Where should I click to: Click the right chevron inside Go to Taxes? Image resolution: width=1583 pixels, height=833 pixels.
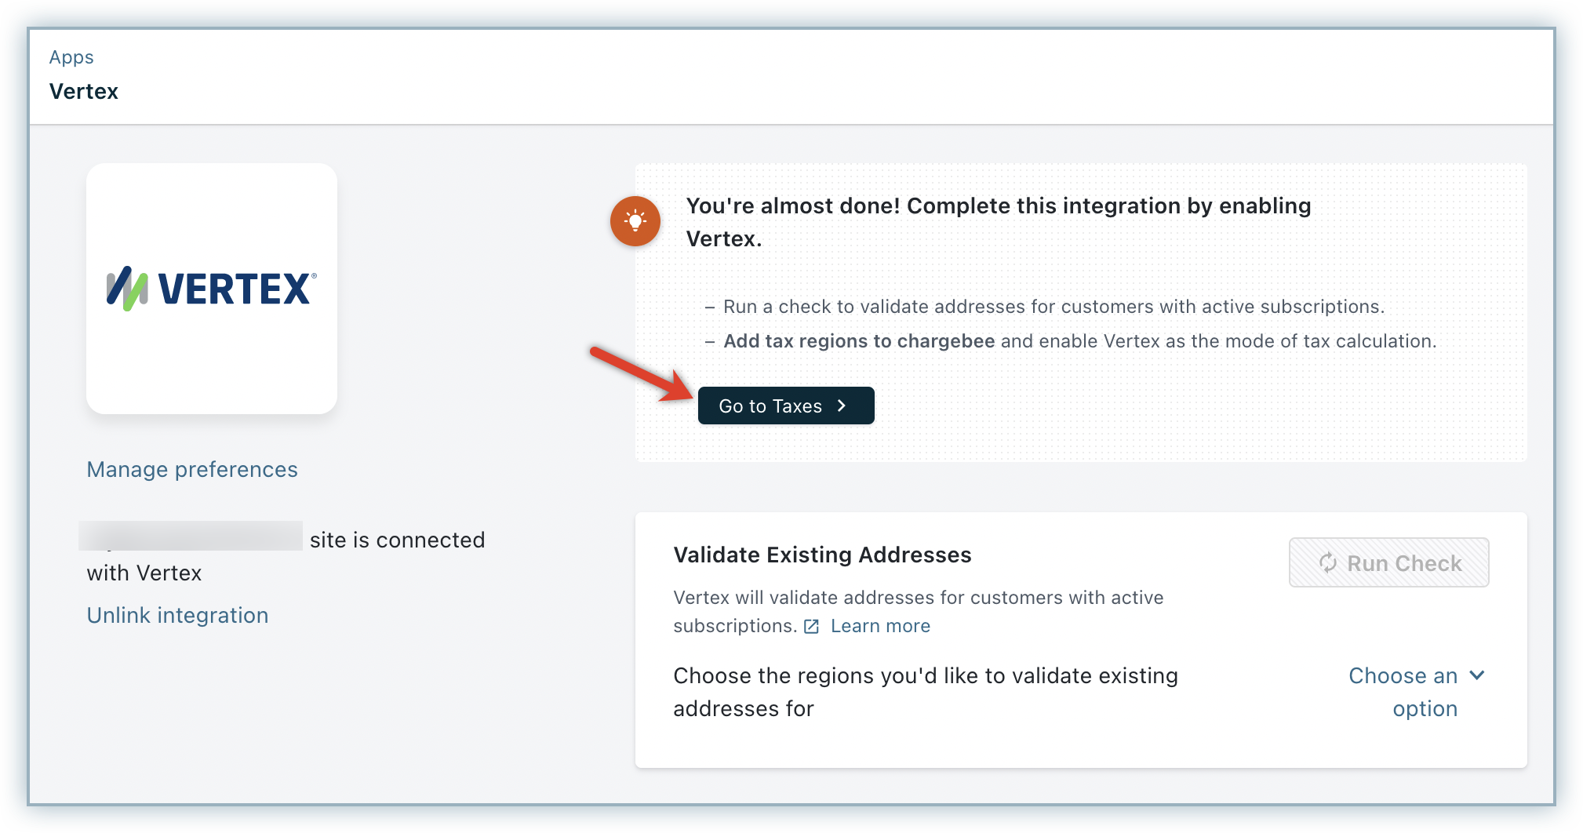pos(842,406)
